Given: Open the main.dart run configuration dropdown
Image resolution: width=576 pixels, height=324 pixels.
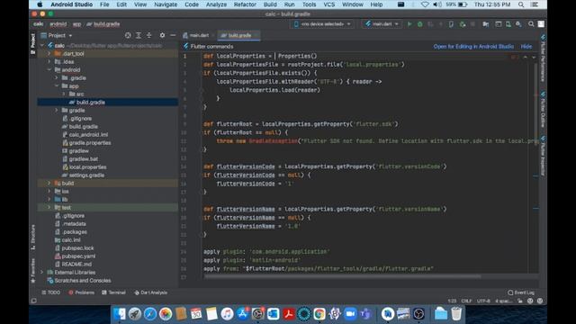Looking at the screenshot, I should 382,24.
